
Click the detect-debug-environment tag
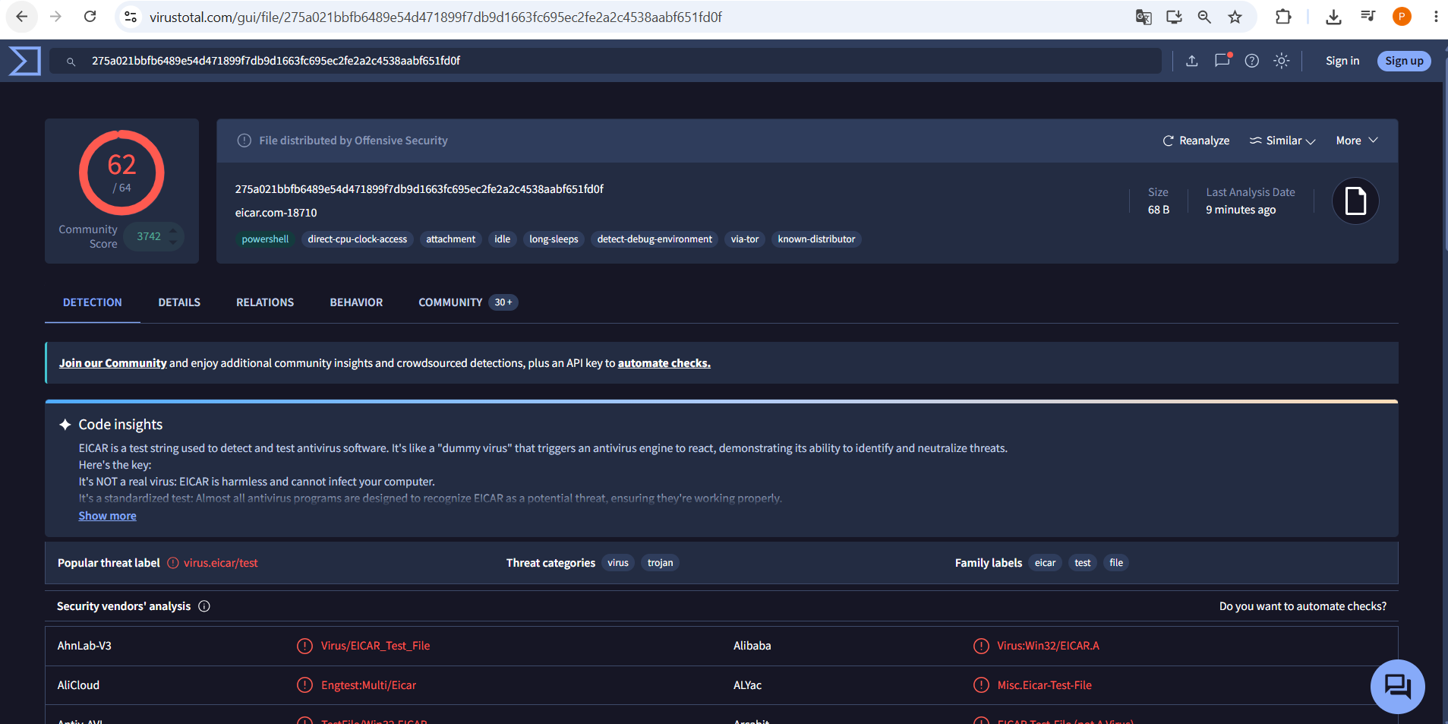[x=655, y=239]
